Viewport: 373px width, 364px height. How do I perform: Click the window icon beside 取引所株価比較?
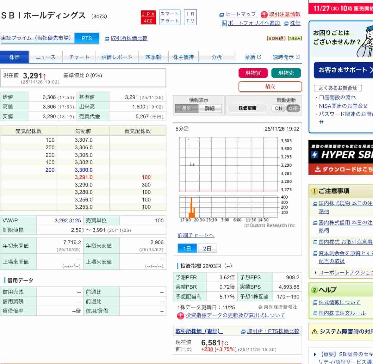(x=107, y=39)
